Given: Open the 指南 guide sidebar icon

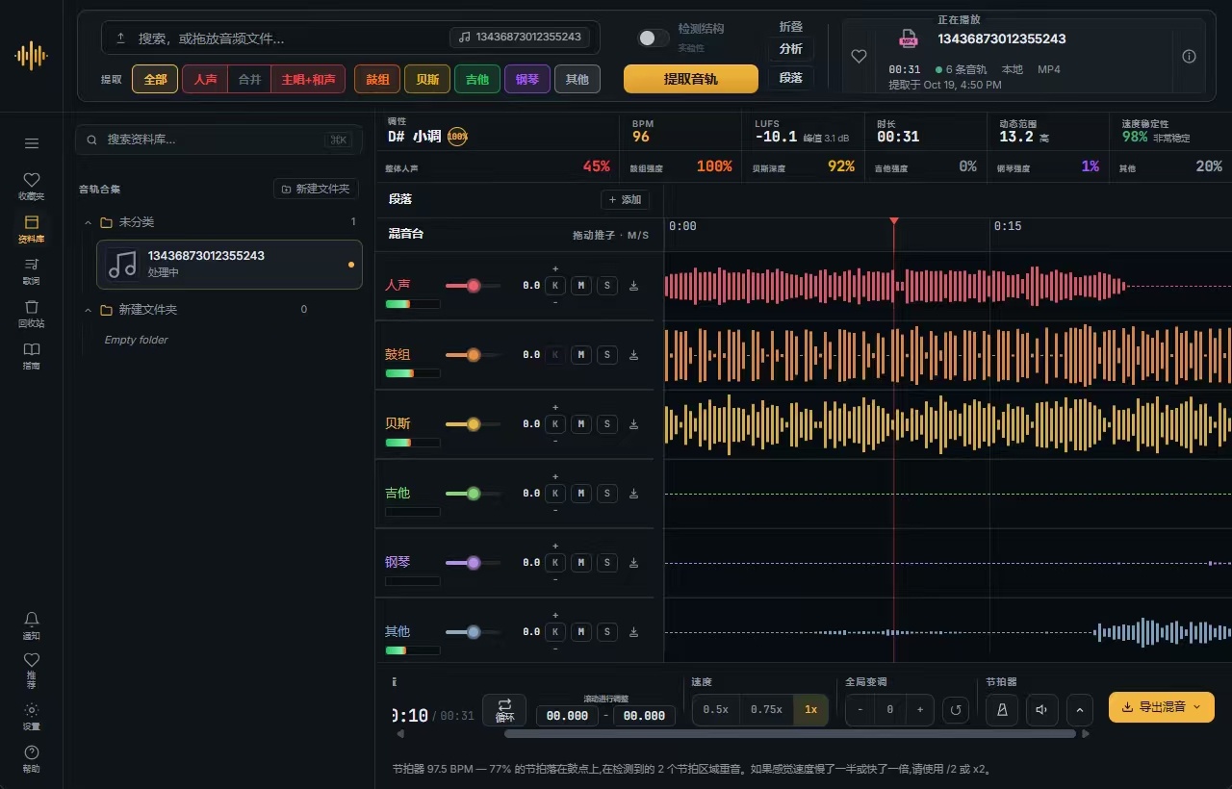Looking at the screenshot, I should coord(32,354).
